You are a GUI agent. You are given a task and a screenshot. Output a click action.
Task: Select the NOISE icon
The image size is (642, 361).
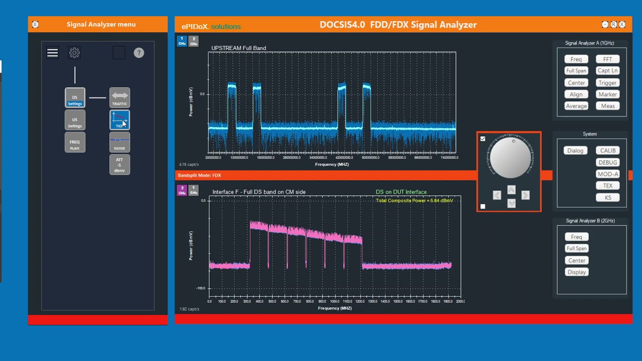[119, 142]
